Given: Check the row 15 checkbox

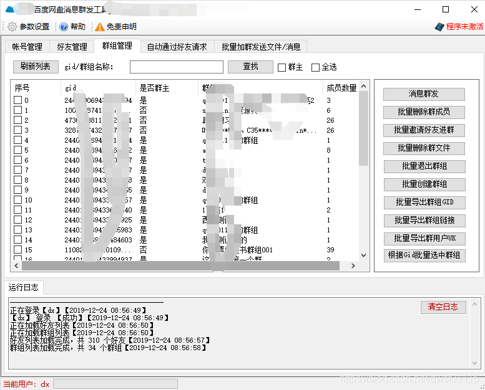Looking at the screenshot, I should (18, 249).
